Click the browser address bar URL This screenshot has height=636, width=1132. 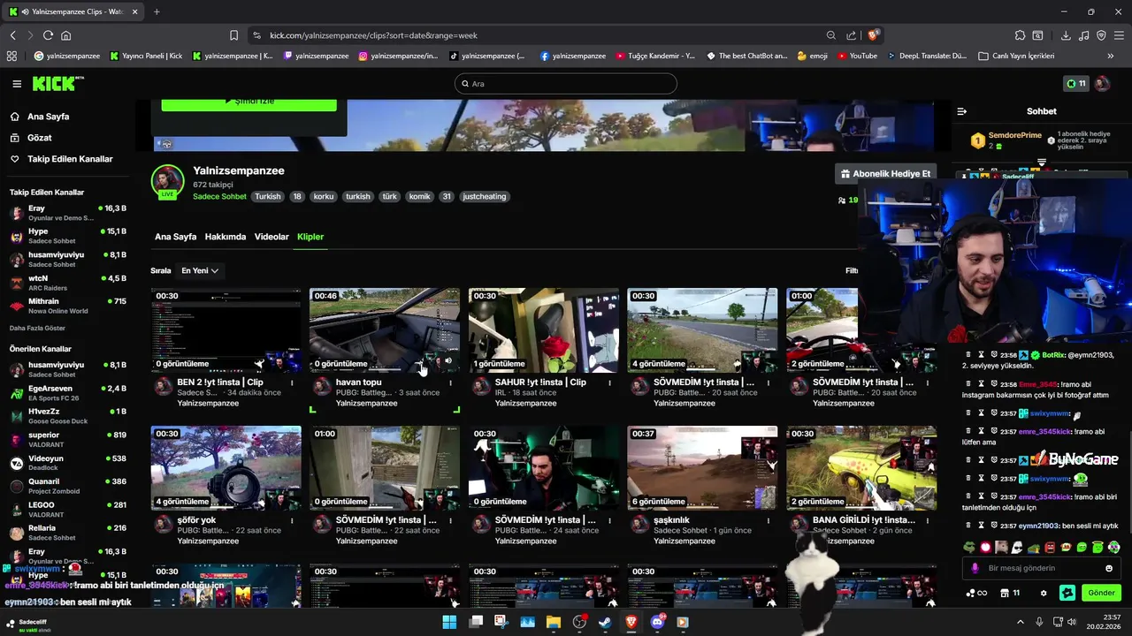click(x=373, y=35)
